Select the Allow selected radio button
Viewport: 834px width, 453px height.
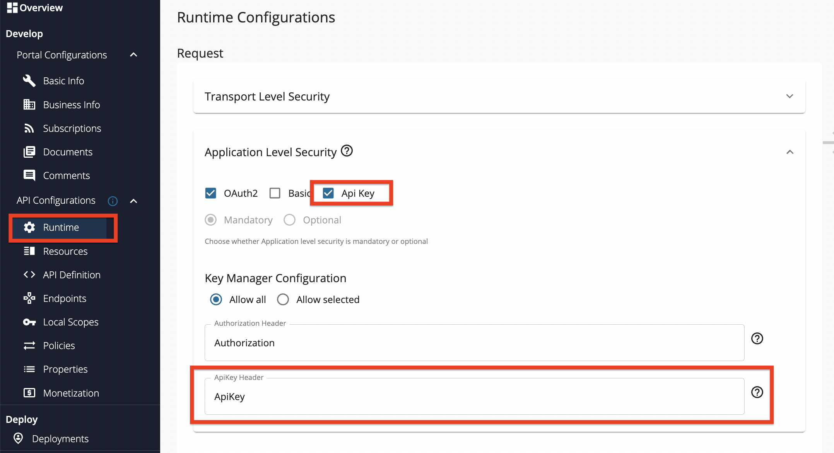click(283, 299)
